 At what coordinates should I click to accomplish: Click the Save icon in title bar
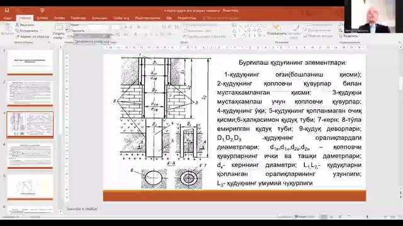7,10
